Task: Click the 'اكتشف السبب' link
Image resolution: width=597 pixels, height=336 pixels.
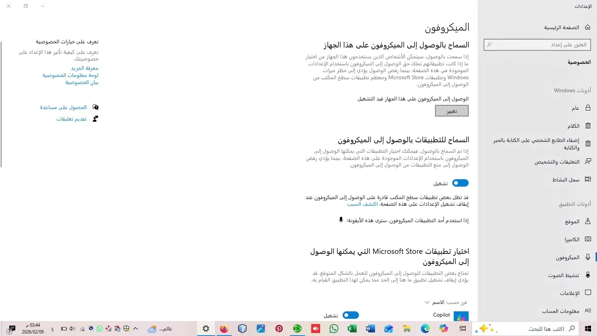Action: pyautogui.click(x=362, y=204)
